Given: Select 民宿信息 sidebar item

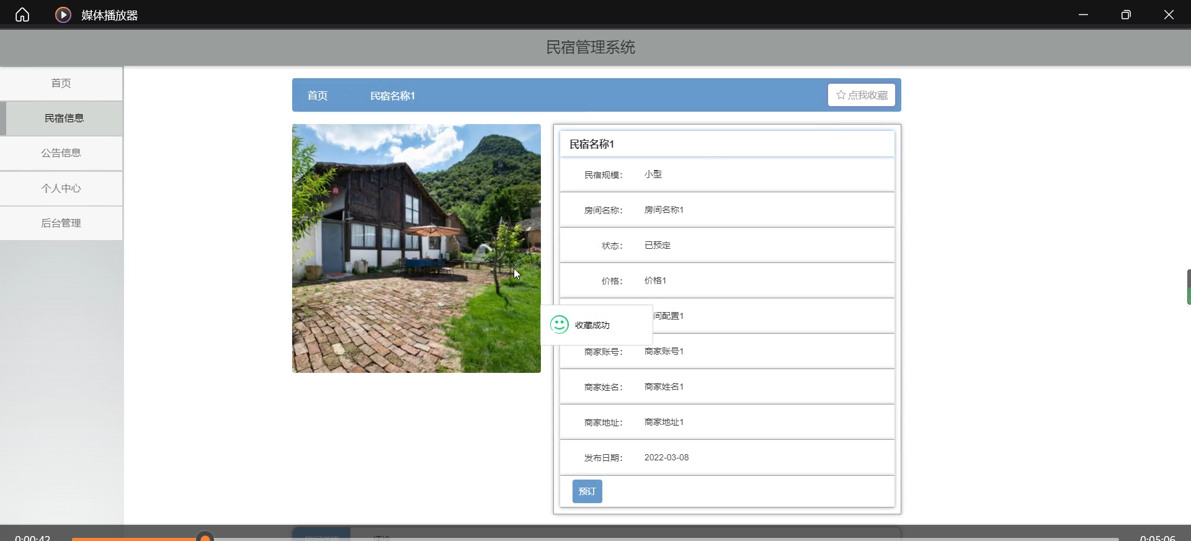Looking at the screenshot, I should tap(61, 118).
